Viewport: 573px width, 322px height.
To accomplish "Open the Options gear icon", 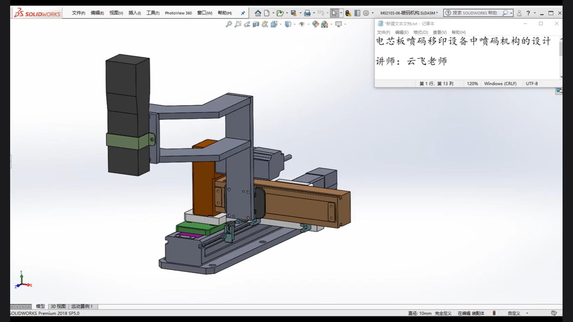I will point(366,13).
